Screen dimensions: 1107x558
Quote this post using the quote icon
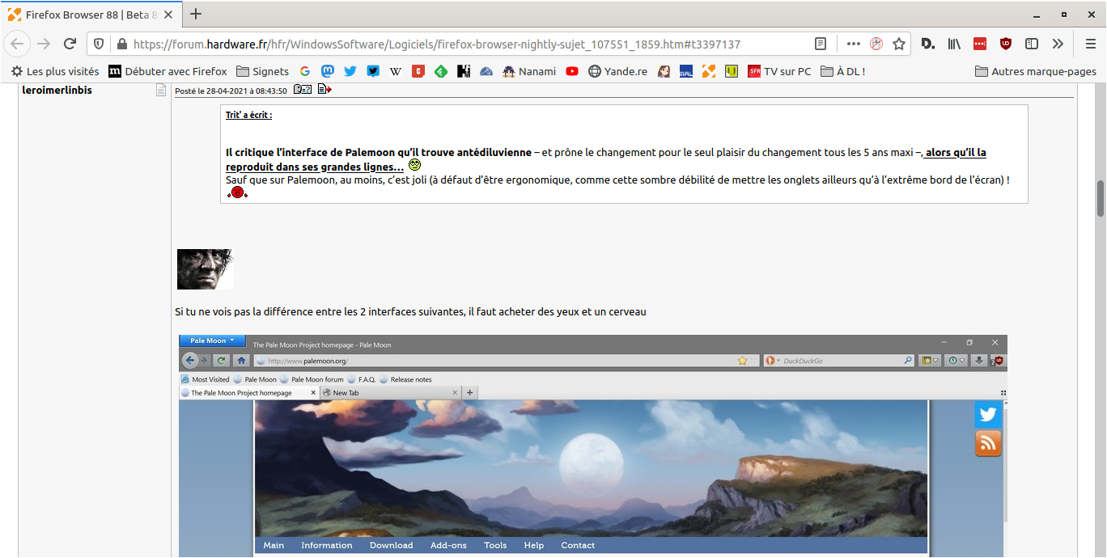click(x=303, y=90)
